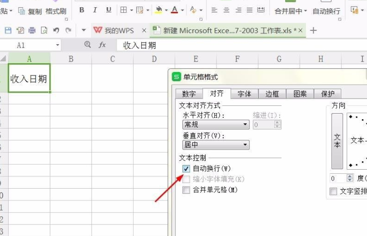
Task: Toggle italic formatting
Action: [95, 10]
